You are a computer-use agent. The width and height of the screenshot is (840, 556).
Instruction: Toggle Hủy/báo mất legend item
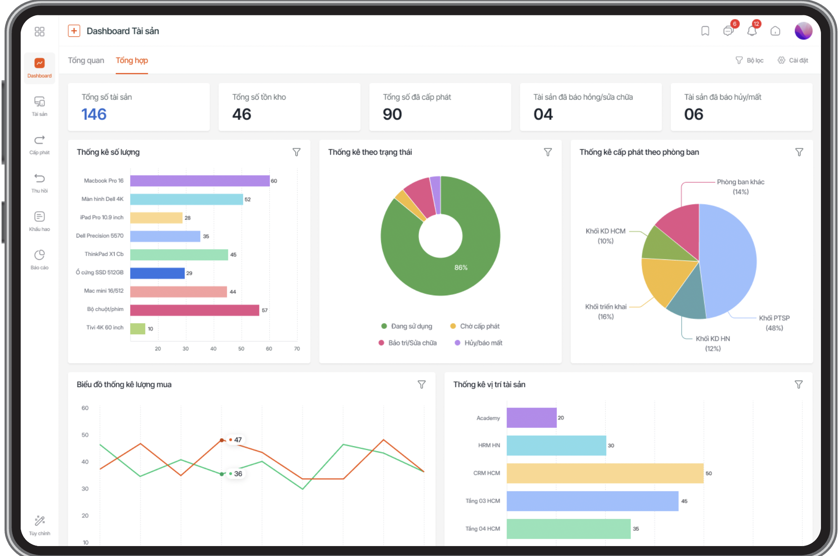coord(478,343)
